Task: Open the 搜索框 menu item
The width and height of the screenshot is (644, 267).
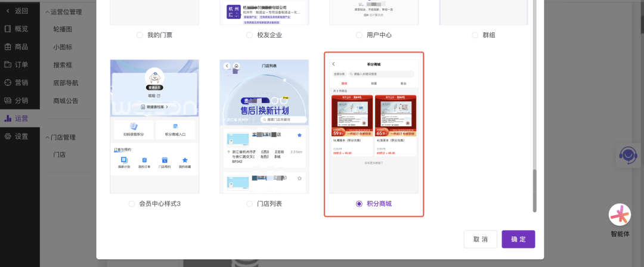Action: pyautogui.click(x=63, y=65)
